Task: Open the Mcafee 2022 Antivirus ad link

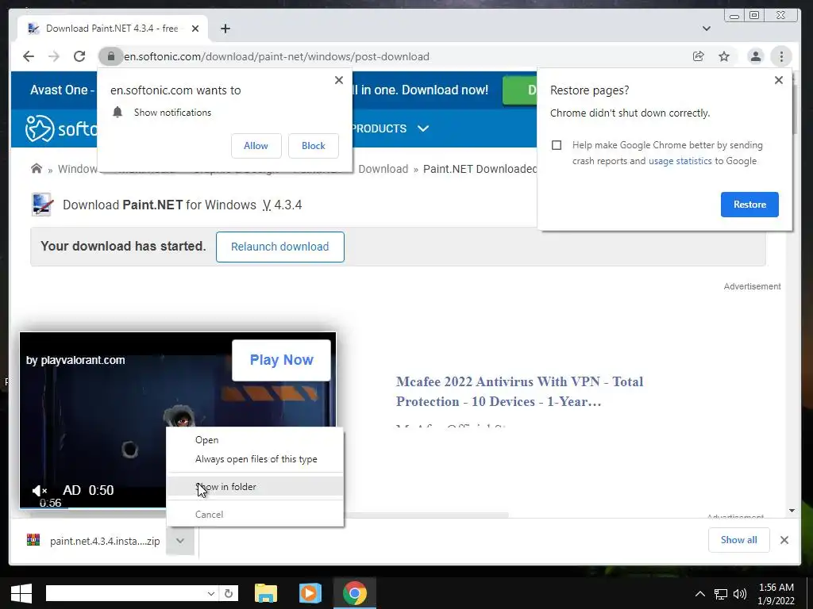Action: point(519,392)
